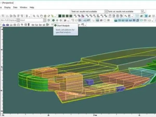Select the pan hand tool

(41, 16)
